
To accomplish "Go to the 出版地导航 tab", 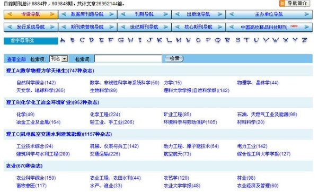I will point(199,14).
